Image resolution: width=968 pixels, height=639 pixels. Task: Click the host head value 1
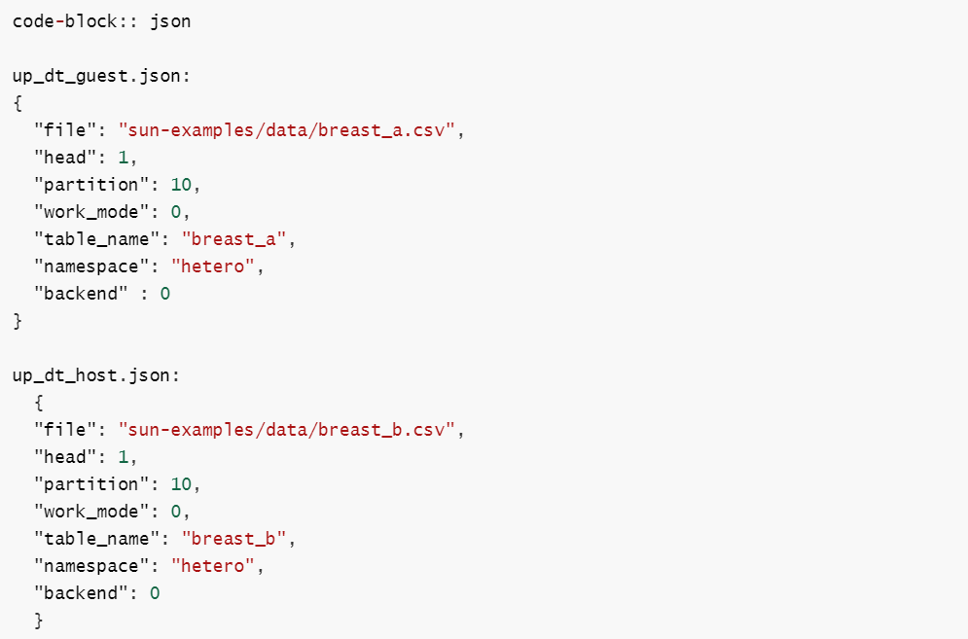tap(123, 457)
